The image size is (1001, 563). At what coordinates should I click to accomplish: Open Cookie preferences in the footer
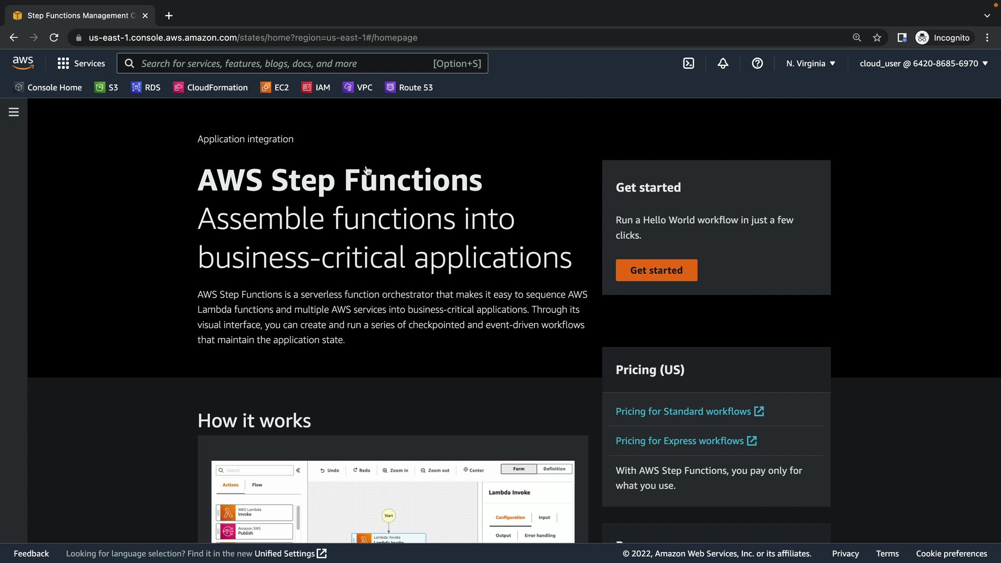951,554
